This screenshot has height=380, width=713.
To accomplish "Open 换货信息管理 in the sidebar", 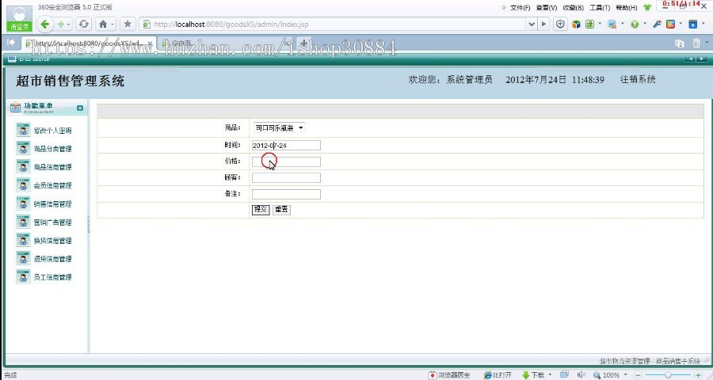I will 53,241.
